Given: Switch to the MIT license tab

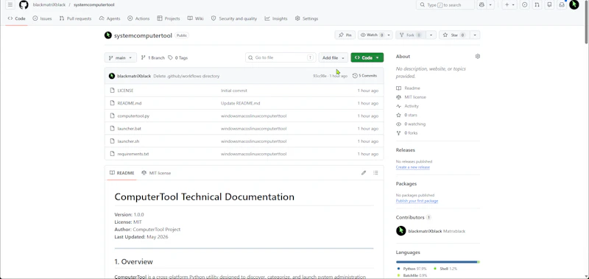Looking at the screenshot, I should pos(156,173).
